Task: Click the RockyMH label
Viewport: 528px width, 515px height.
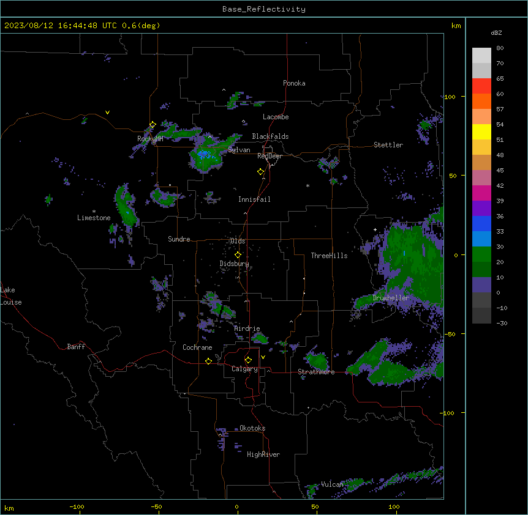Action: coord(150,139)
